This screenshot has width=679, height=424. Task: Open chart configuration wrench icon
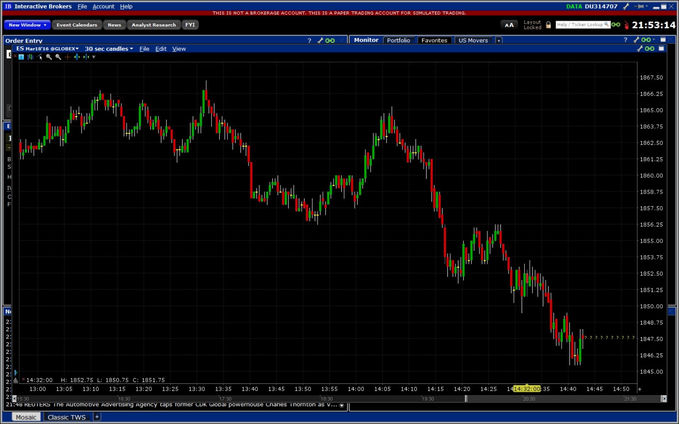(x=640, y=49)
